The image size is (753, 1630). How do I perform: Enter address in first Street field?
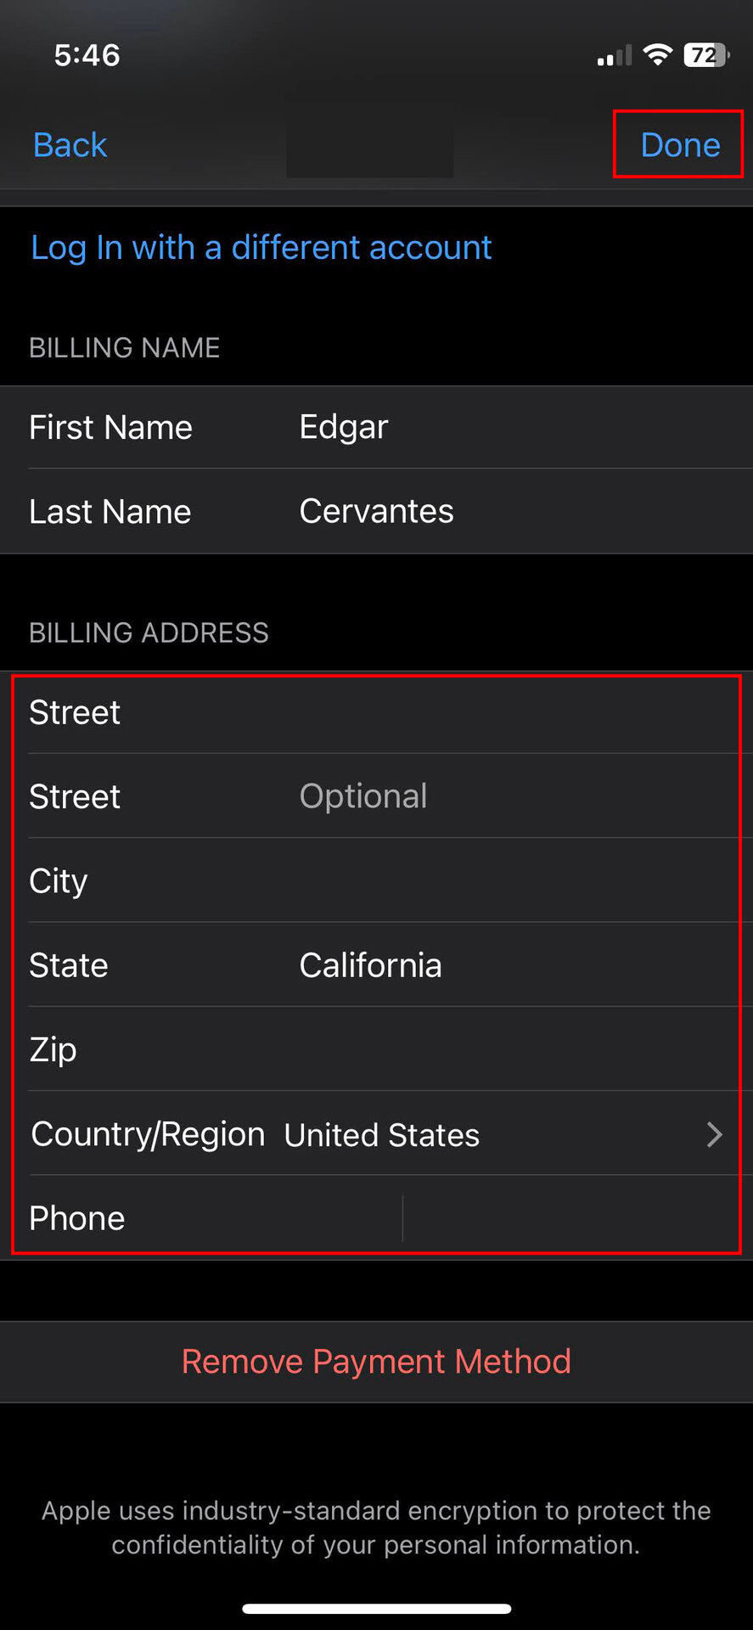click(509, 712)
